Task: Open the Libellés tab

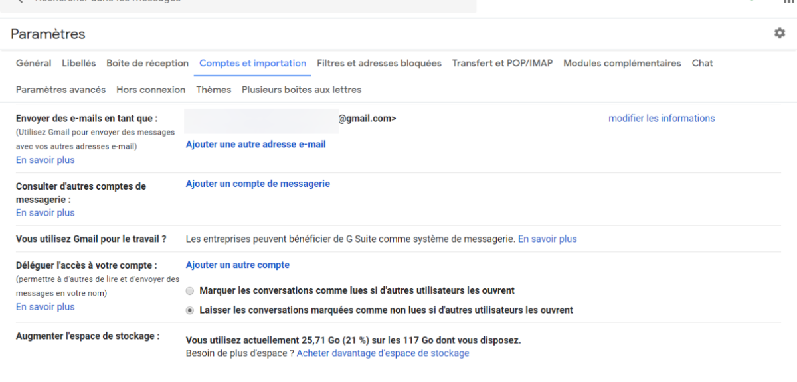Action: click(78, 63)
